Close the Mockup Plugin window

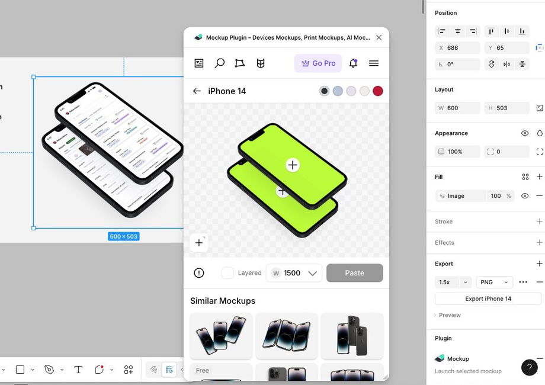(379, 37)
